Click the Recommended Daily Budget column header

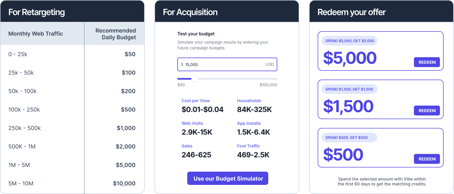116,34
